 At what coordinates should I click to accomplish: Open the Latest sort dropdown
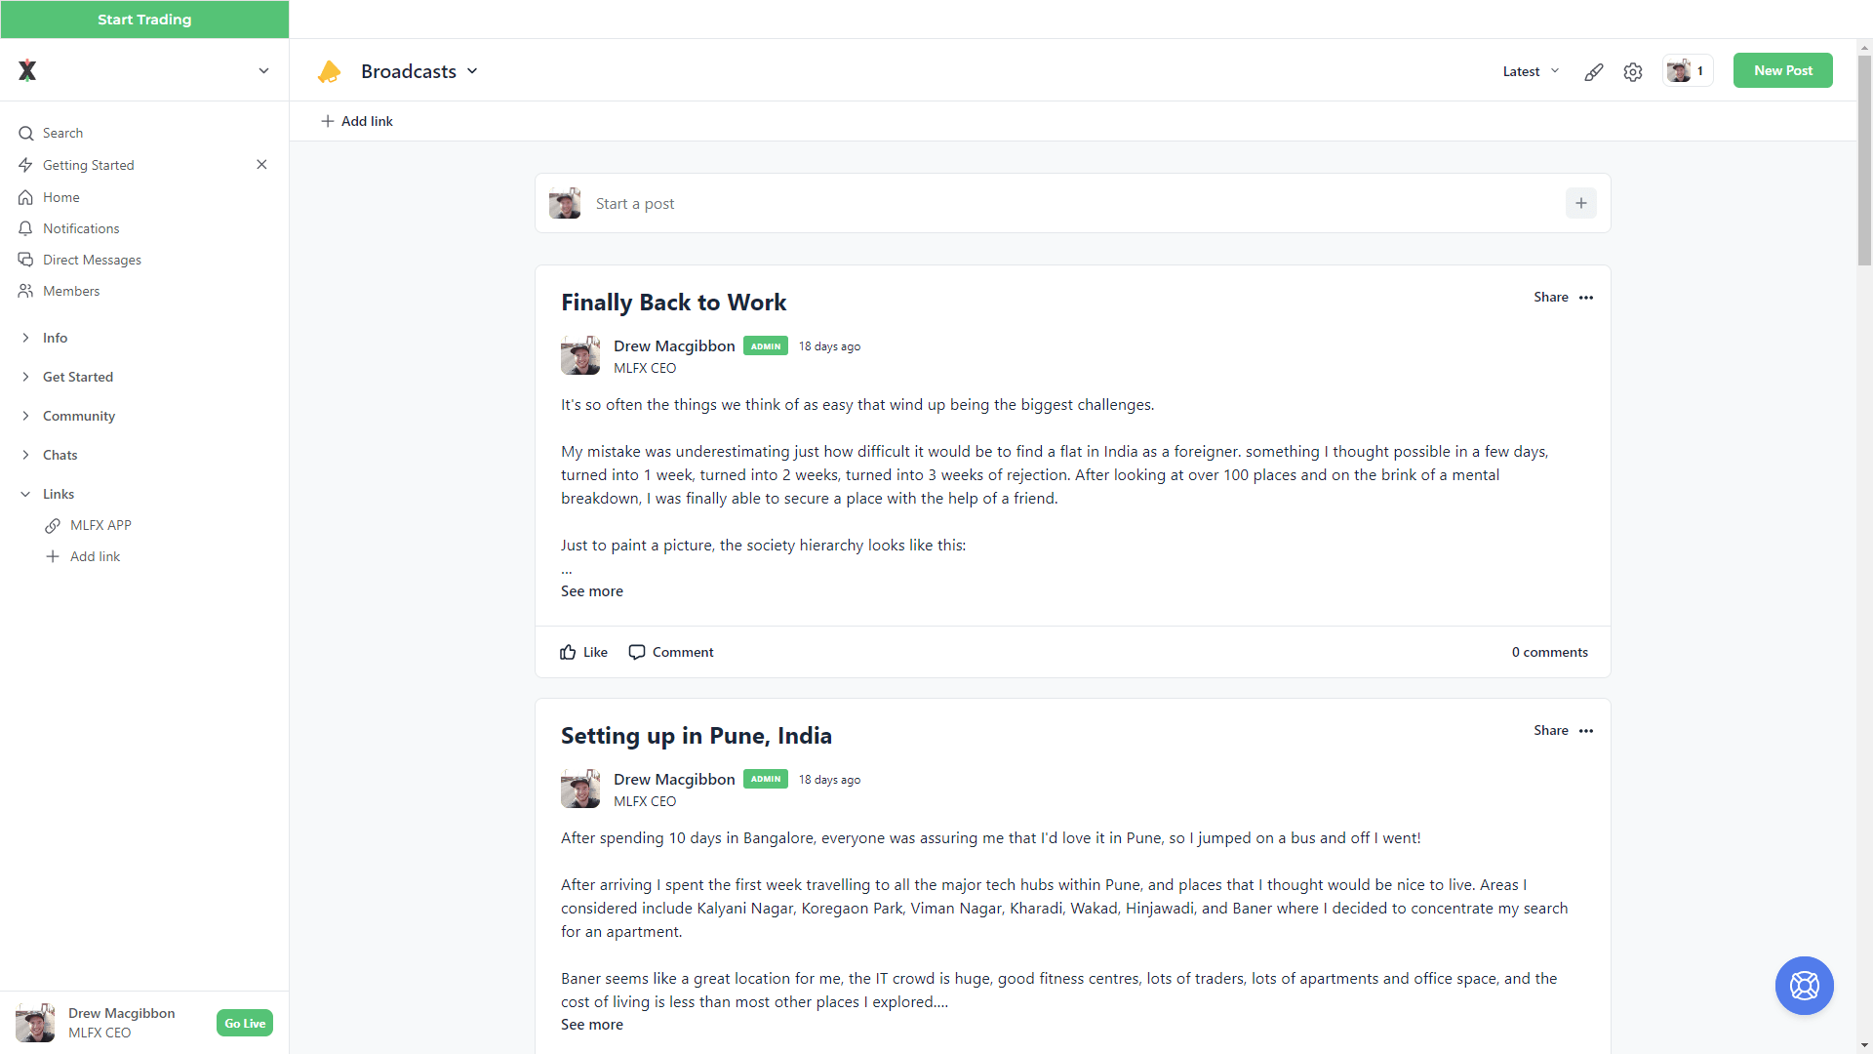tap(1531, 71)
